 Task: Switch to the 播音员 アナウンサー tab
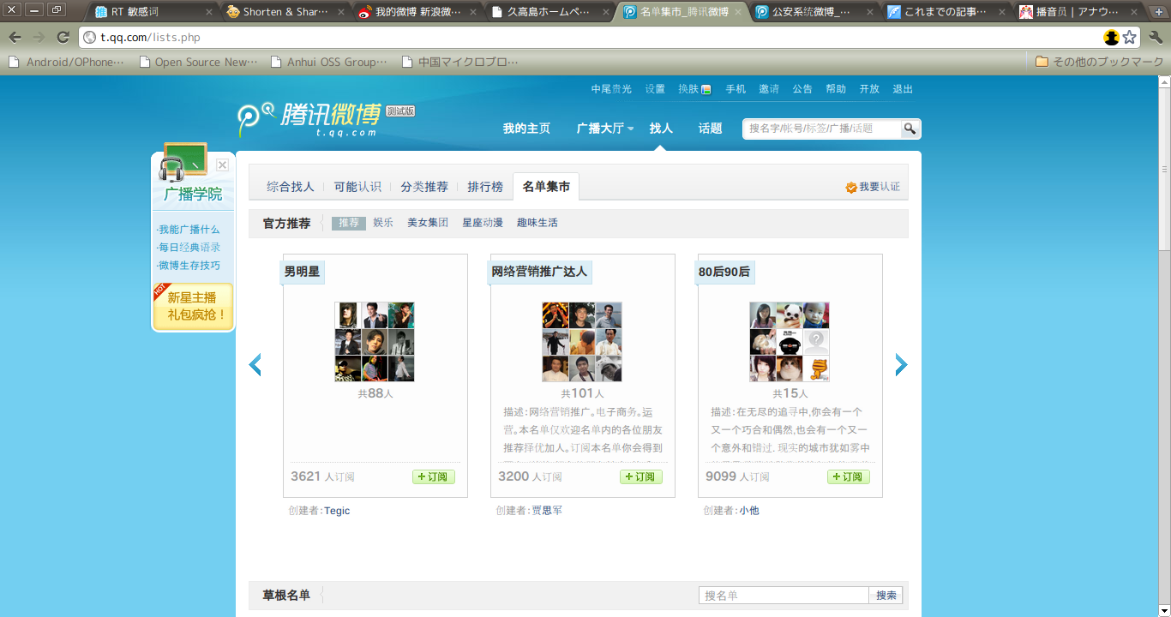click(x=1078, y=12)
